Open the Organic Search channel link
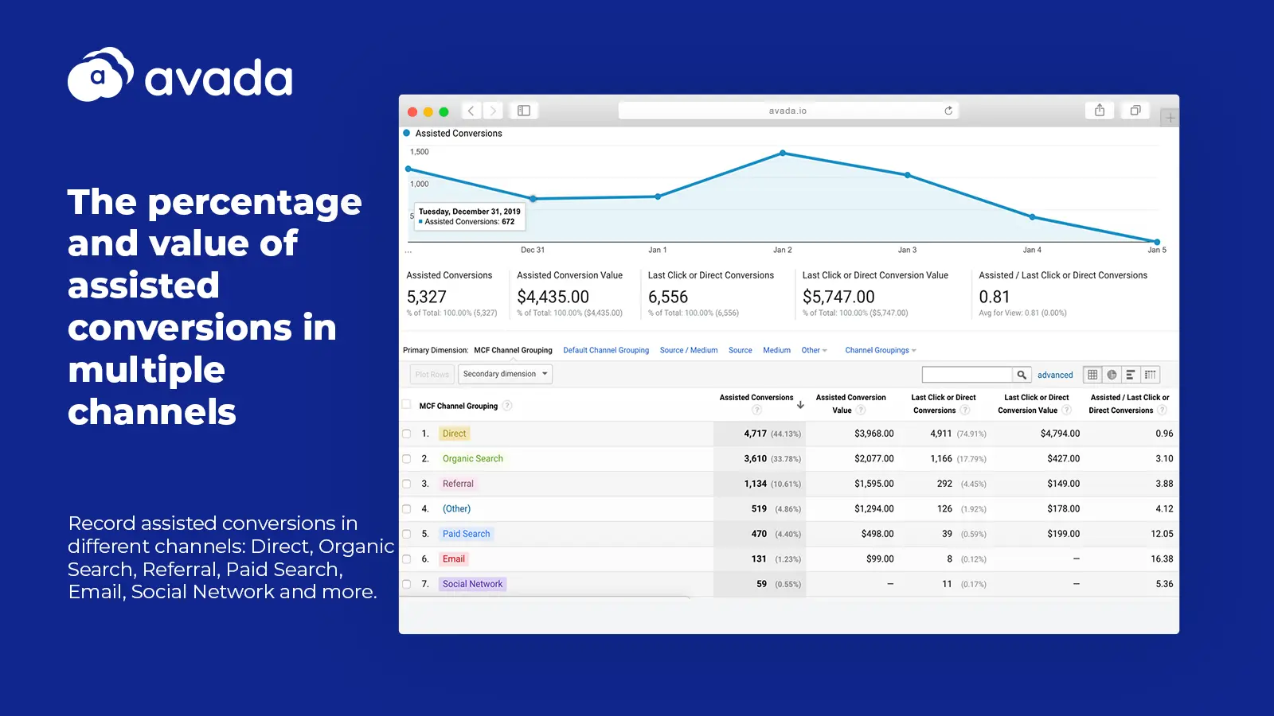This screenshot has height=716, width=1274. tap(473, 459)
